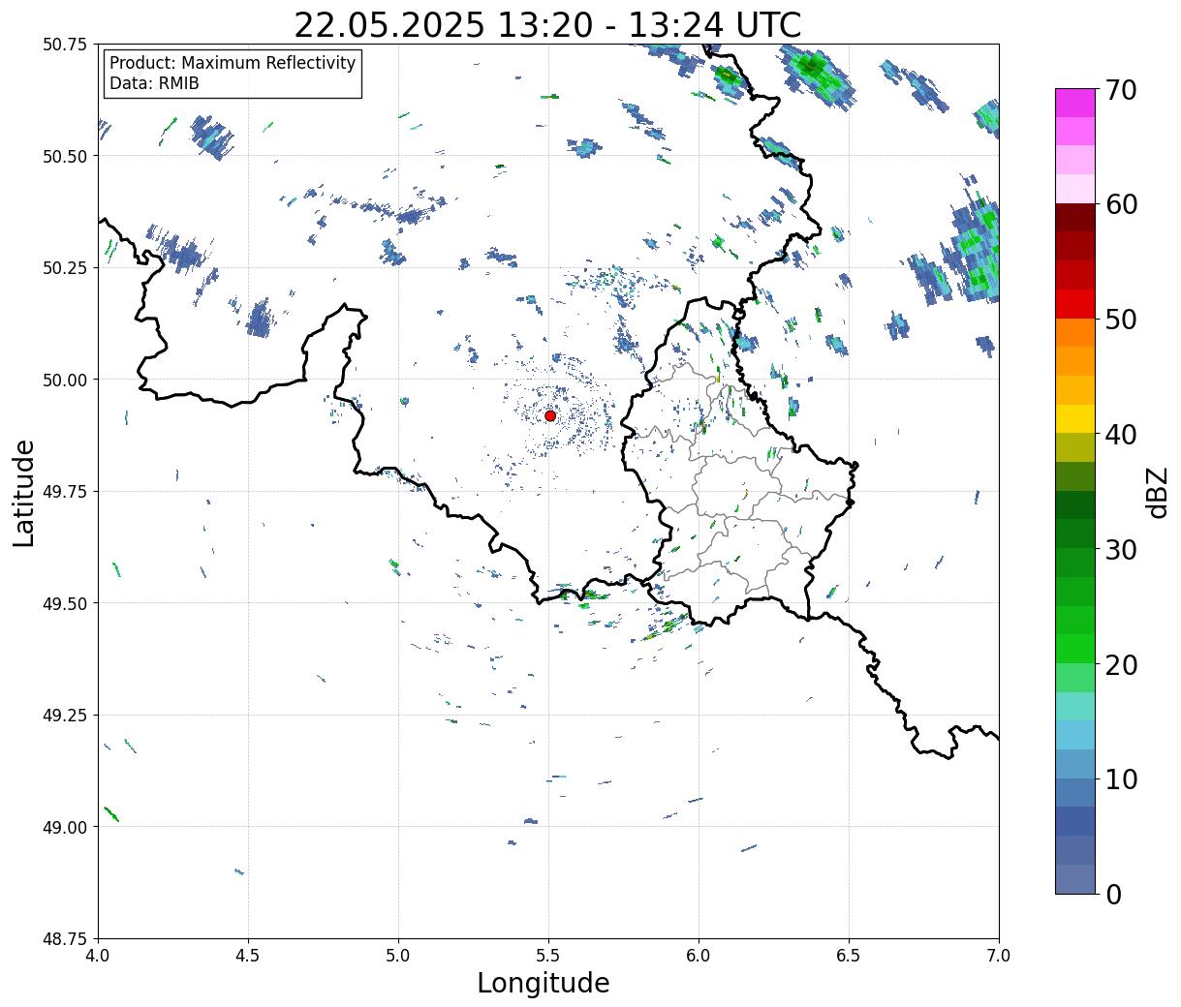The image size is (1181, 1007).
Task: Click the longitude tick label 6.0
Action: click(x=699, y=955)
